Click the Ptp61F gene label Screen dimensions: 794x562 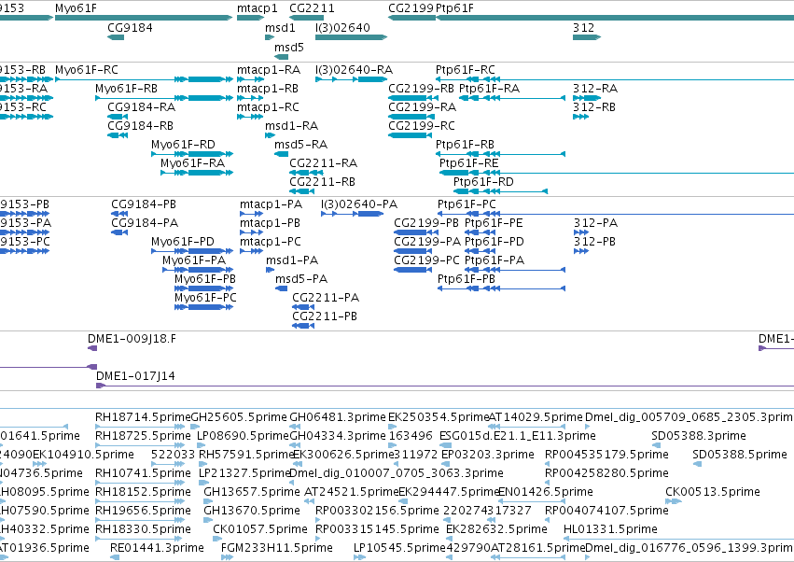click(454, 8)
